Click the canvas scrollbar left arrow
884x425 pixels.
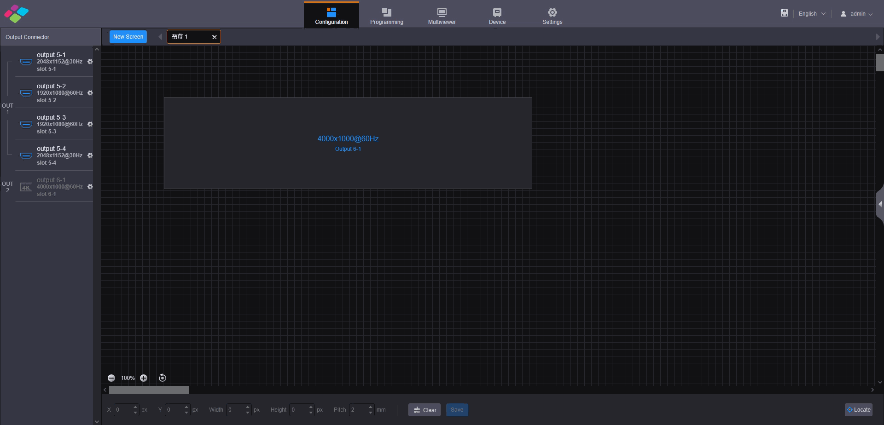105,390
